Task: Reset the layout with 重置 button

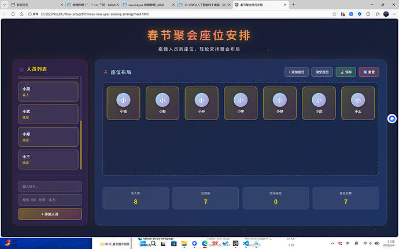Action: coord(369,72)
